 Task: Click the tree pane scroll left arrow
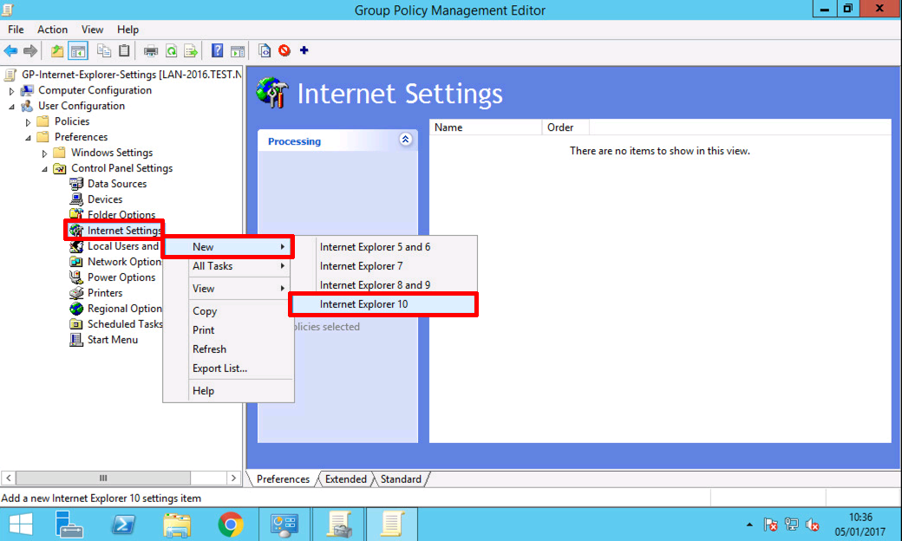[x=8, y=478]
